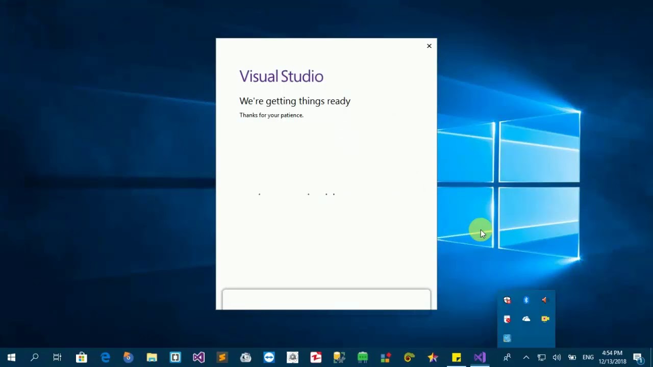Screen dimensions: 653x367
Task: Change ENG input language indicator
Action: pos(588,358)
